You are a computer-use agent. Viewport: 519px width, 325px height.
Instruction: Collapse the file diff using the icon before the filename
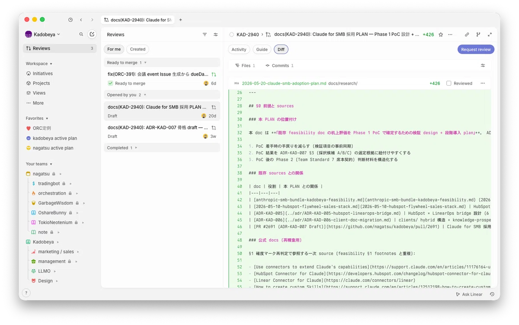[237, 83]
